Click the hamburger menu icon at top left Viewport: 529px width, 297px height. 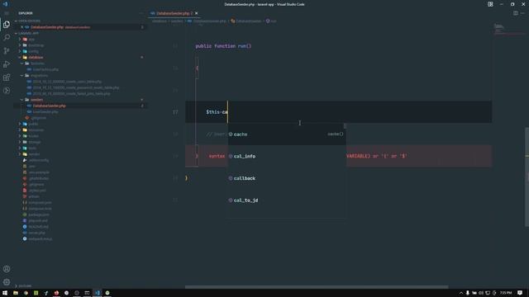(7, 13)
